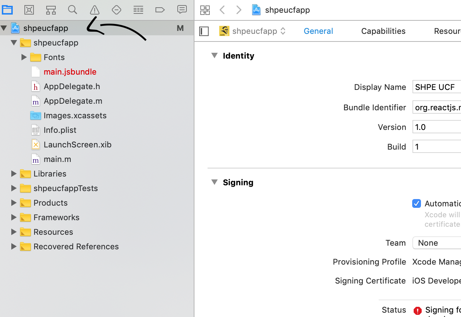The width and height of the screenshot is (461, 317).
Task: Switch to the General tab
Action: [x=318, y=31]
